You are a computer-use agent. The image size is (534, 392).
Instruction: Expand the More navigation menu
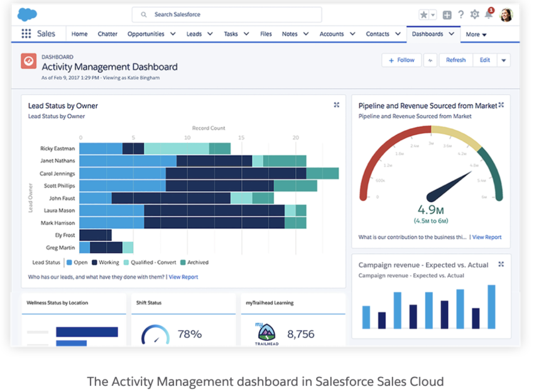[476, 35]
